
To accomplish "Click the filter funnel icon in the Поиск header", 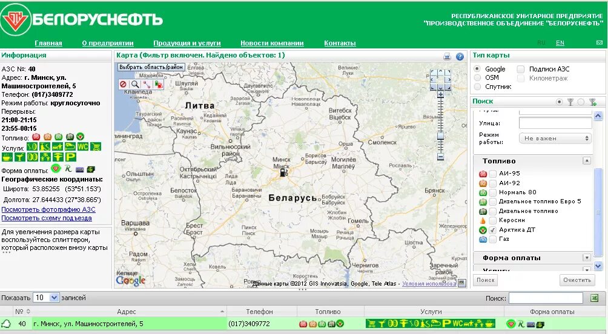I will click(x=570, y=102).
